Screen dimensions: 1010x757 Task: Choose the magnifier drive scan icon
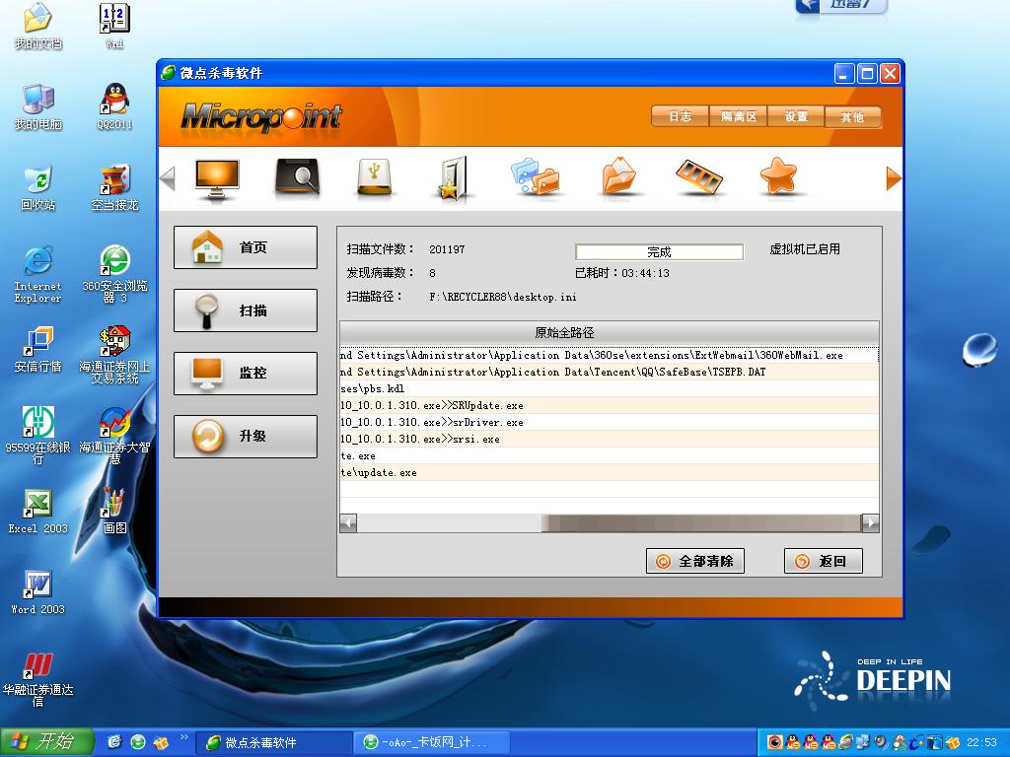coord(297,177)
